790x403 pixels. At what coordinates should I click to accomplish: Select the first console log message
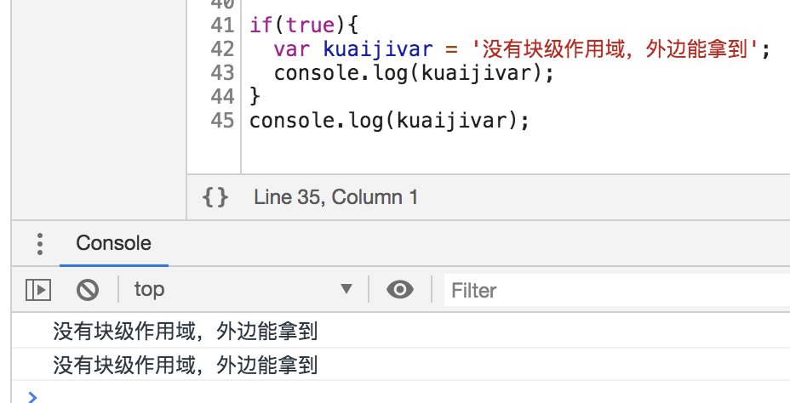click(x=185, y=332)
